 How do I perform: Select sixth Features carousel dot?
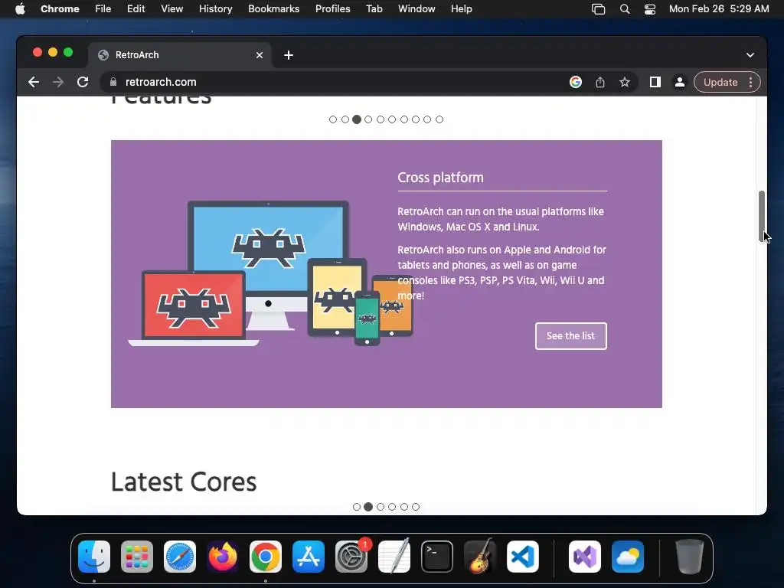click(x=392, y=119)
